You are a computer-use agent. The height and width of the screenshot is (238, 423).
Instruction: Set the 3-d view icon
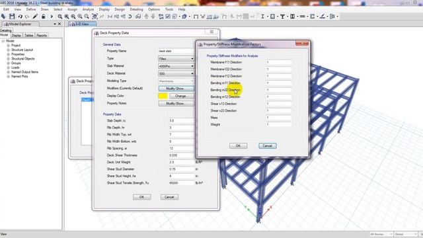(x=110, y=17)
